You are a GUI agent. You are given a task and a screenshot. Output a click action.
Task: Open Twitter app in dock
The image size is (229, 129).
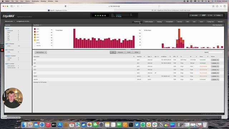pyautogui.click(x=137, y=125)
